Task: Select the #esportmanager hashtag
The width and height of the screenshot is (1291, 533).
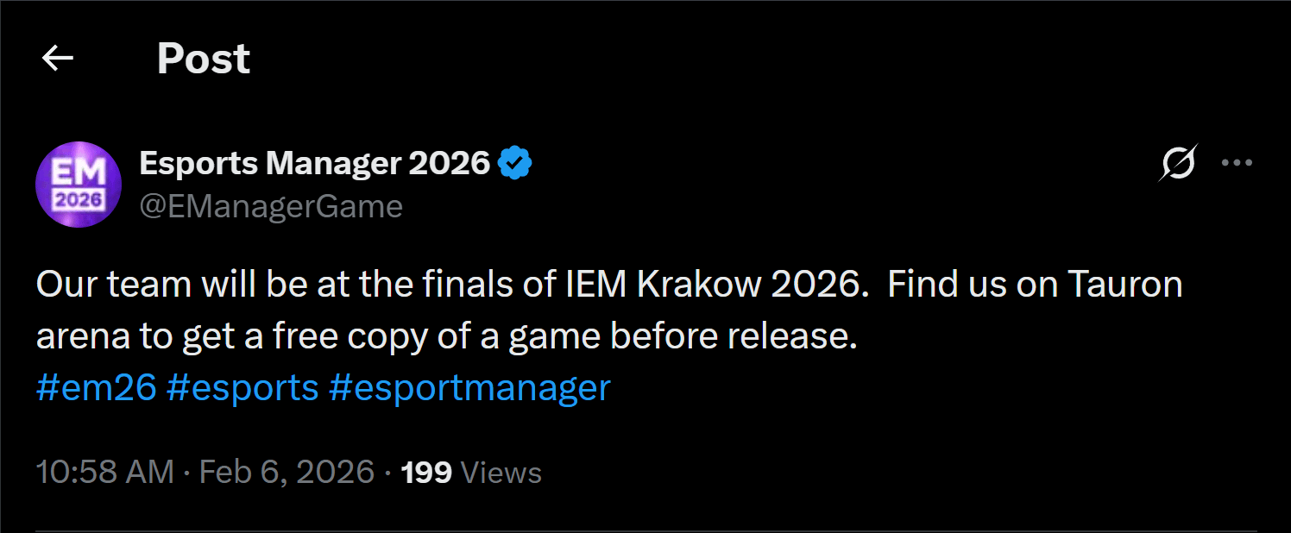Action: coord(469,387)
